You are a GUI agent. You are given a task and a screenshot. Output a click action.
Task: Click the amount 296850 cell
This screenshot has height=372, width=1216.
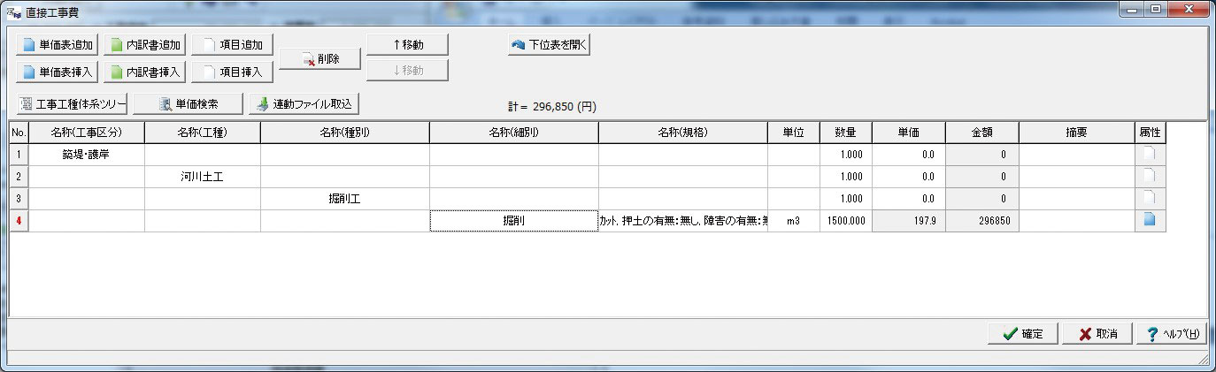coord(982,221)
